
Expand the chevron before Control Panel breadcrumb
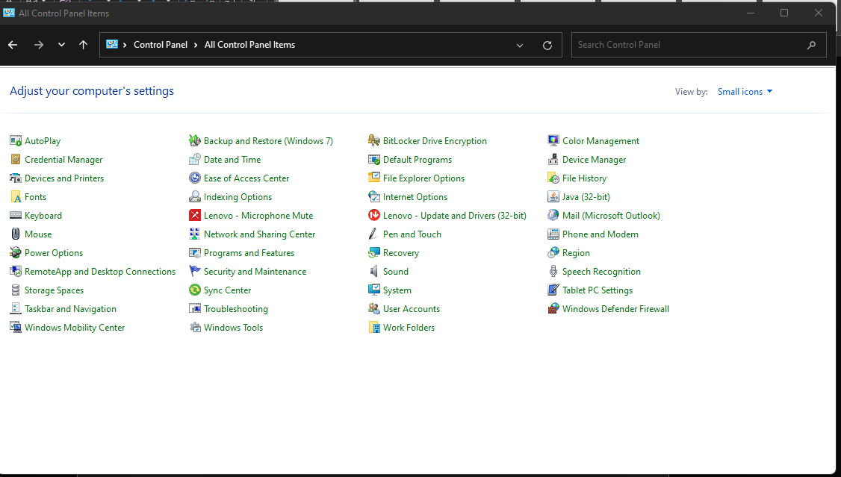125,45
